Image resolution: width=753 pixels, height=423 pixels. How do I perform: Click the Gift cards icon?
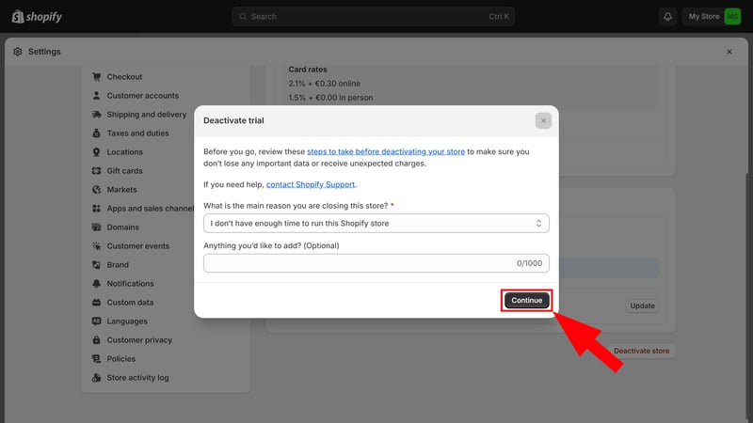(x=97, y=171)
